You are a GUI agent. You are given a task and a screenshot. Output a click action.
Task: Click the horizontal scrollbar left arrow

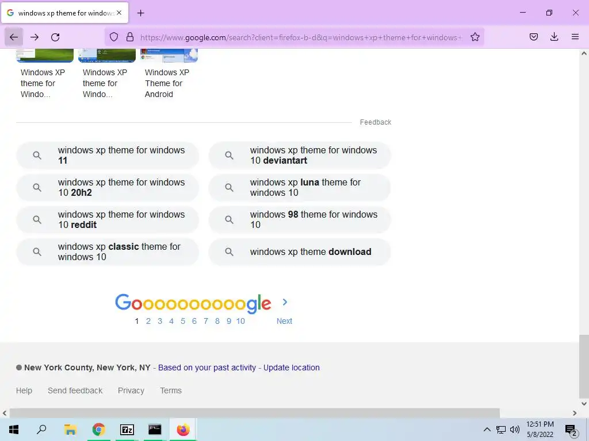coord(5,413)
